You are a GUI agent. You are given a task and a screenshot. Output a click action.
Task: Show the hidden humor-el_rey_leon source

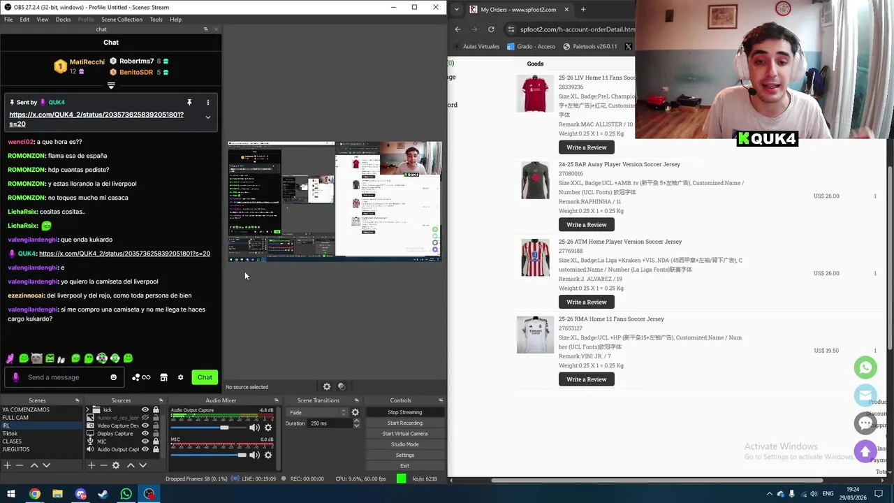[145, 418]
